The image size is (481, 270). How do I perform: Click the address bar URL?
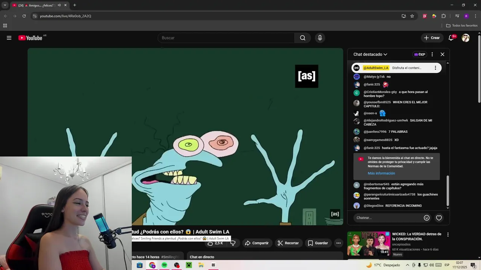point(66,16)
